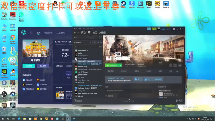Open the Steam Steam menu
The width and height of the screenshot is (215, 121).
75,29
